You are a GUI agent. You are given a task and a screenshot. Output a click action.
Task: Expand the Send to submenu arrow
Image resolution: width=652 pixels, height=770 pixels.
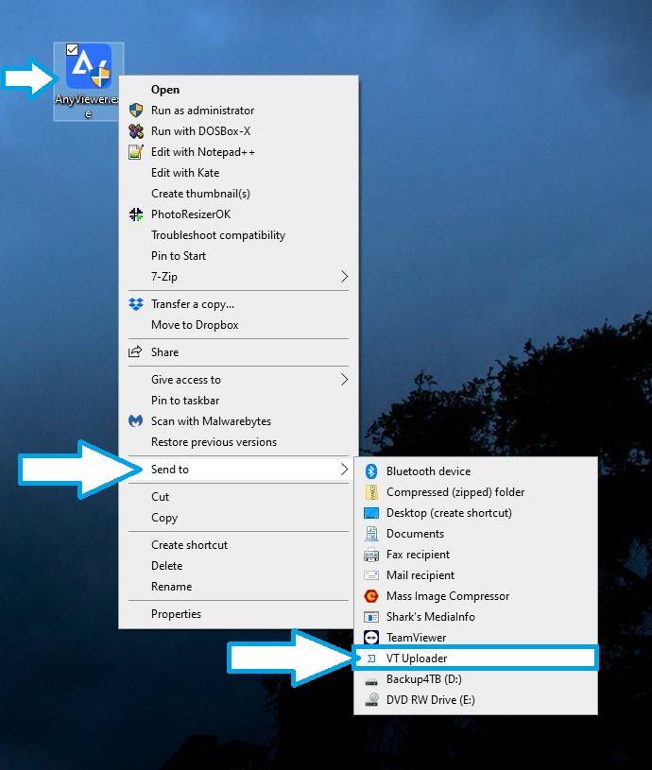(345, 469)
